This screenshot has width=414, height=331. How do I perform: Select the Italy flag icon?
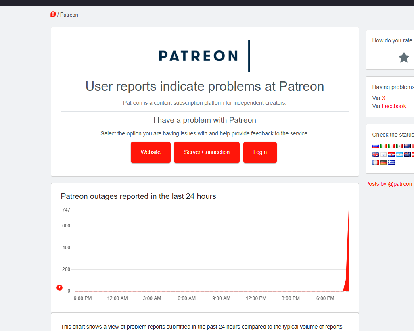[x=391, y=146]
